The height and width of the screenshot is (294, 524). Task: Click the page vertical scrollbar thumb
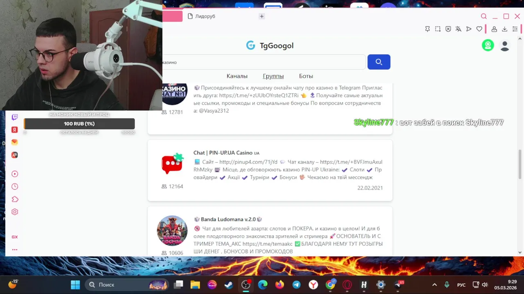(520, 164)
